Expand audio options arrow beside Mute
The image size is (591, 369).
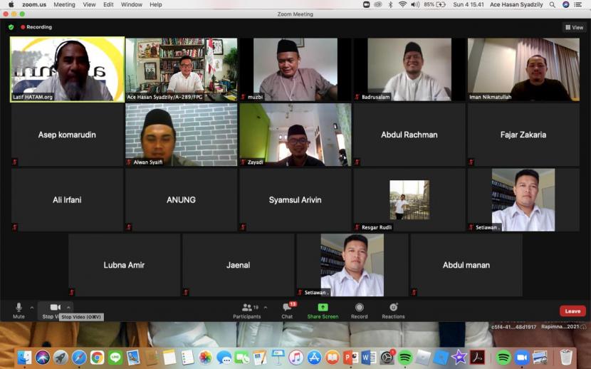(31, 308)
